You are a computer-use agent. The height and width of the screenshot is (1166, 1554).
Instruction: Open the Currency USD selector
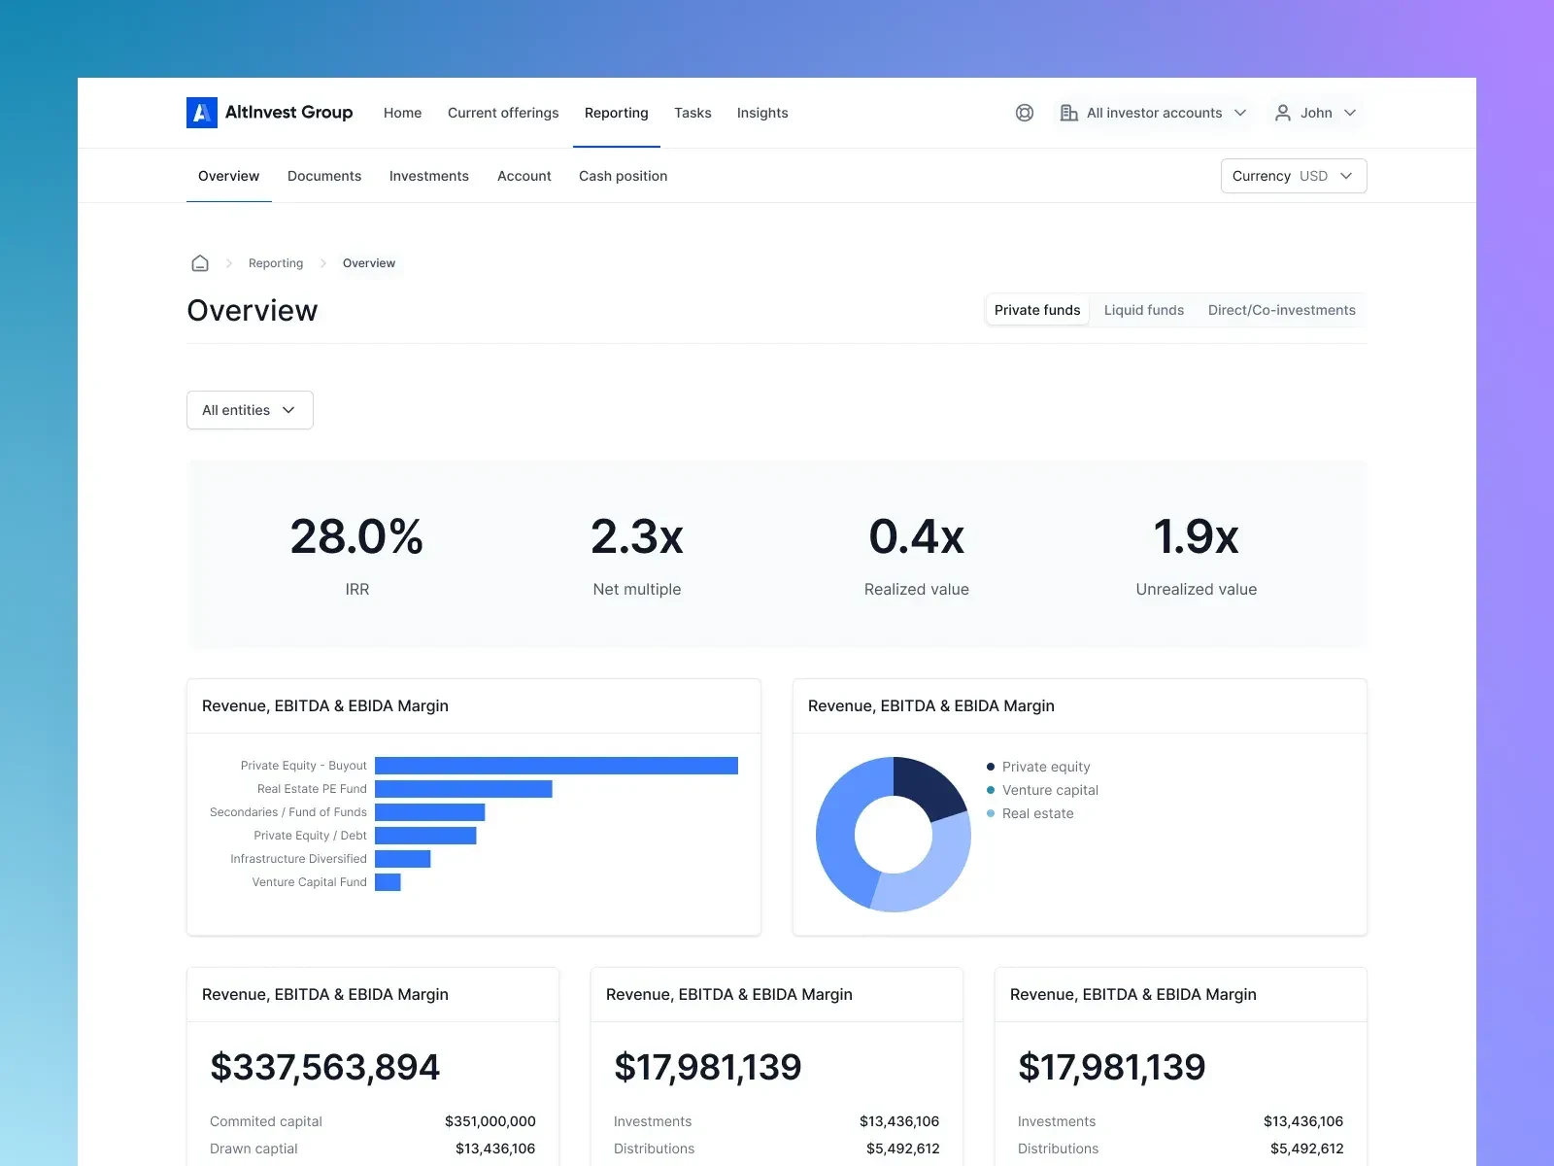(1293, 176)
